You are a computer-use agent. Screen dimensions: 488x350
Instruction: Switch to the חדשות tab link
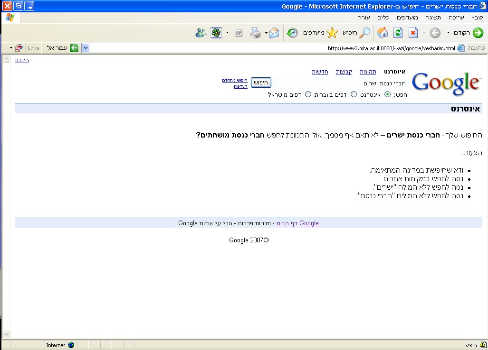coord(320,72)
